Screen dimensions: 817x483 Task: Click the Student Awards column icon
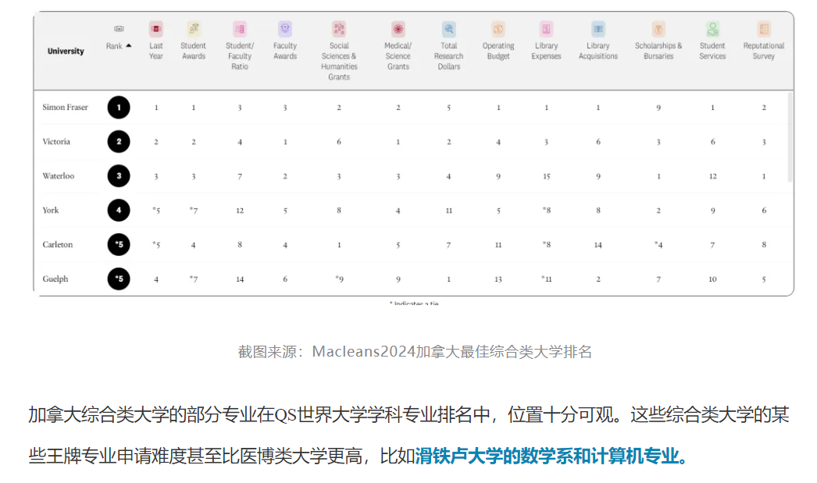pos(194,29)
